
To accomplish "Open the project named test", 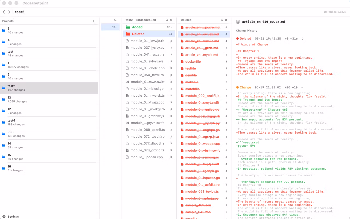I will click(49, 53).
